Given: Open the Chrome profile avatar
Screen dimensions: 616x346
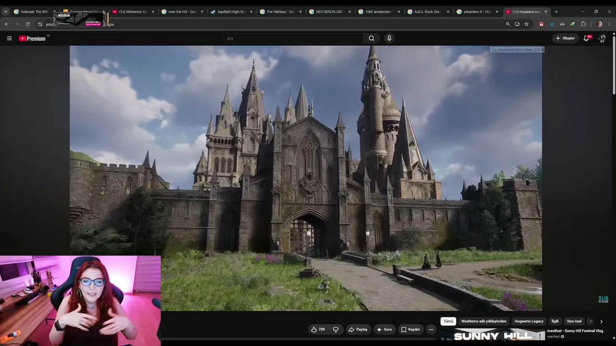Looking at the screenshot, I should coord(599,24).
